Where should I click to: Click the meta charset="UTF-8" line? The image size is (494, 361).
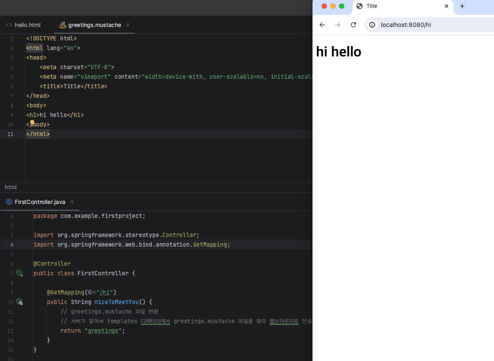77,67
